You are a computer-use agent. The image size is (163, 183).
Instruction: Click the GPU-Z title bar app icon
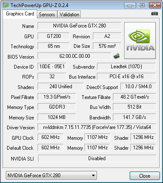5,5
